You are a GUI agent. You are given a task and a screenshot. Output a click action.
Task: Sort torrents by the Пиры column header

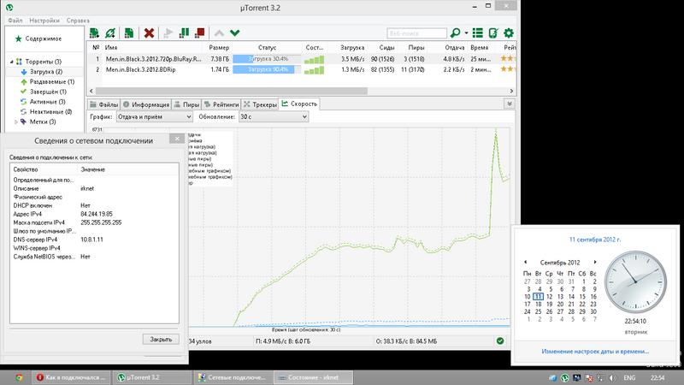point(416,47)
